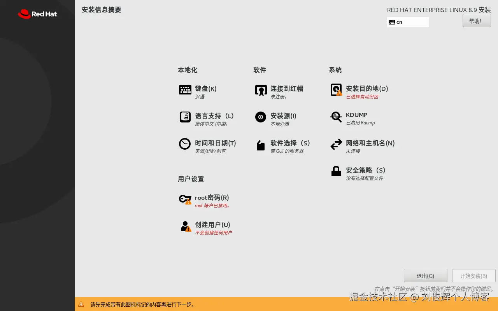The width and height of the screenshot is (498, 311).
Task: Open the user icon for 创建用户
Action: (x=186, y=226)
